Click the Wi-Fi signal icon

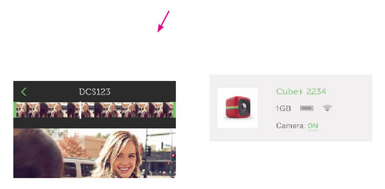327,108
